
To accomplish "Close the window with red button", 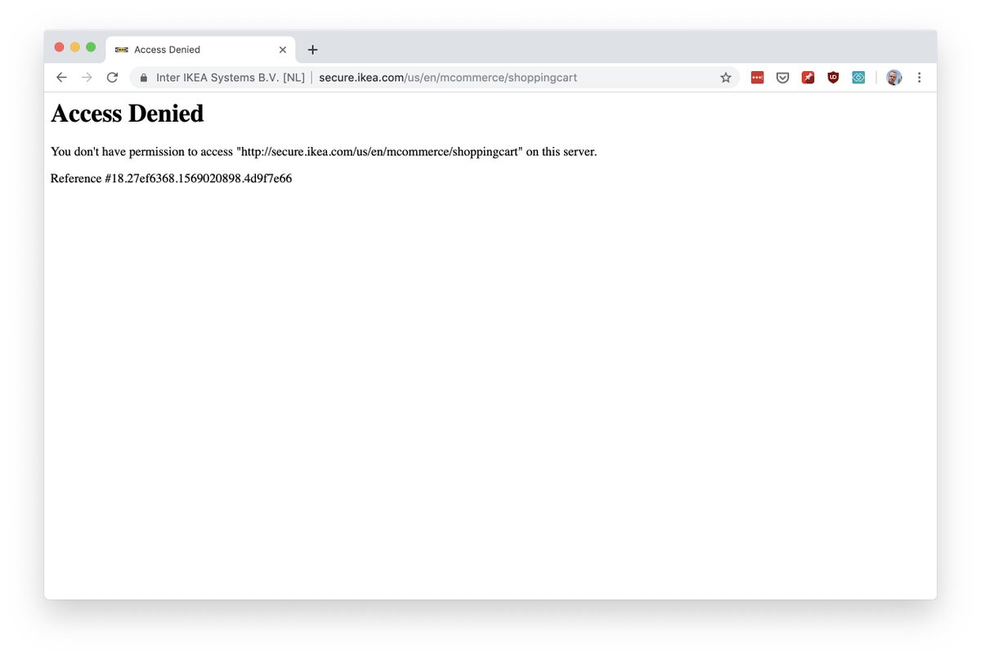I will pos(60,47).
